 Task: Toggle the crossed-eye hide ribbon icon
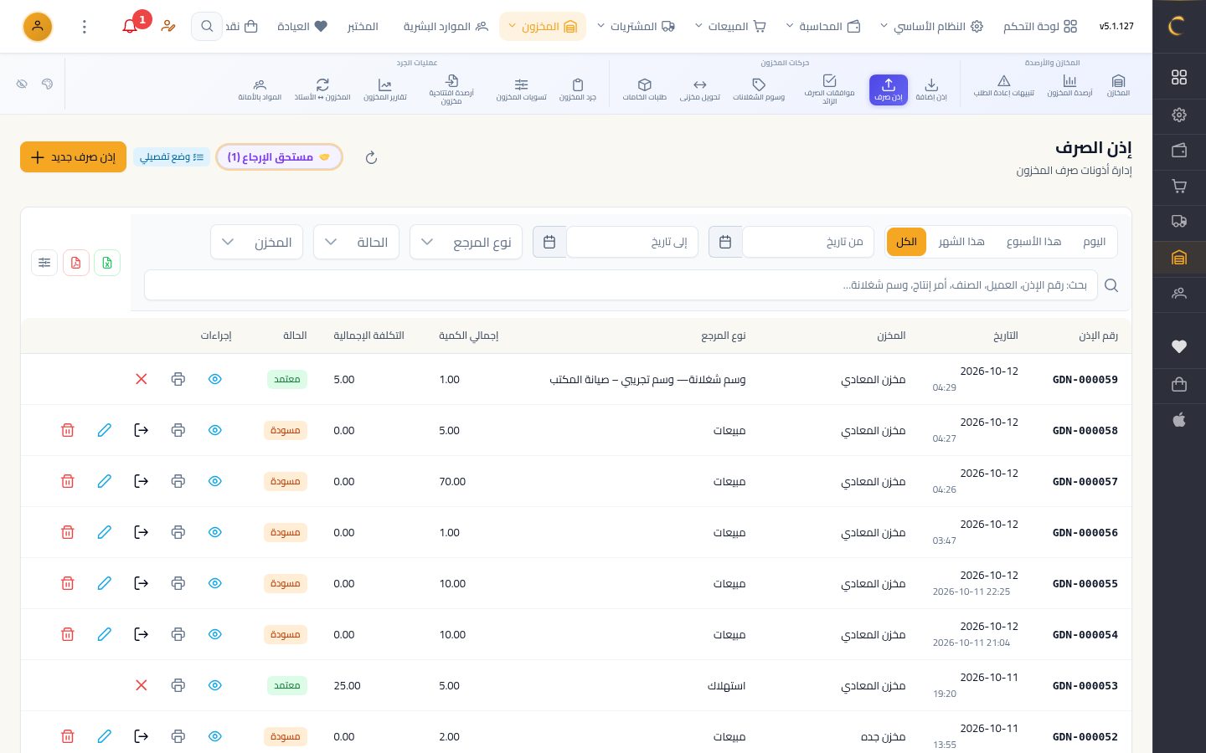23,84
